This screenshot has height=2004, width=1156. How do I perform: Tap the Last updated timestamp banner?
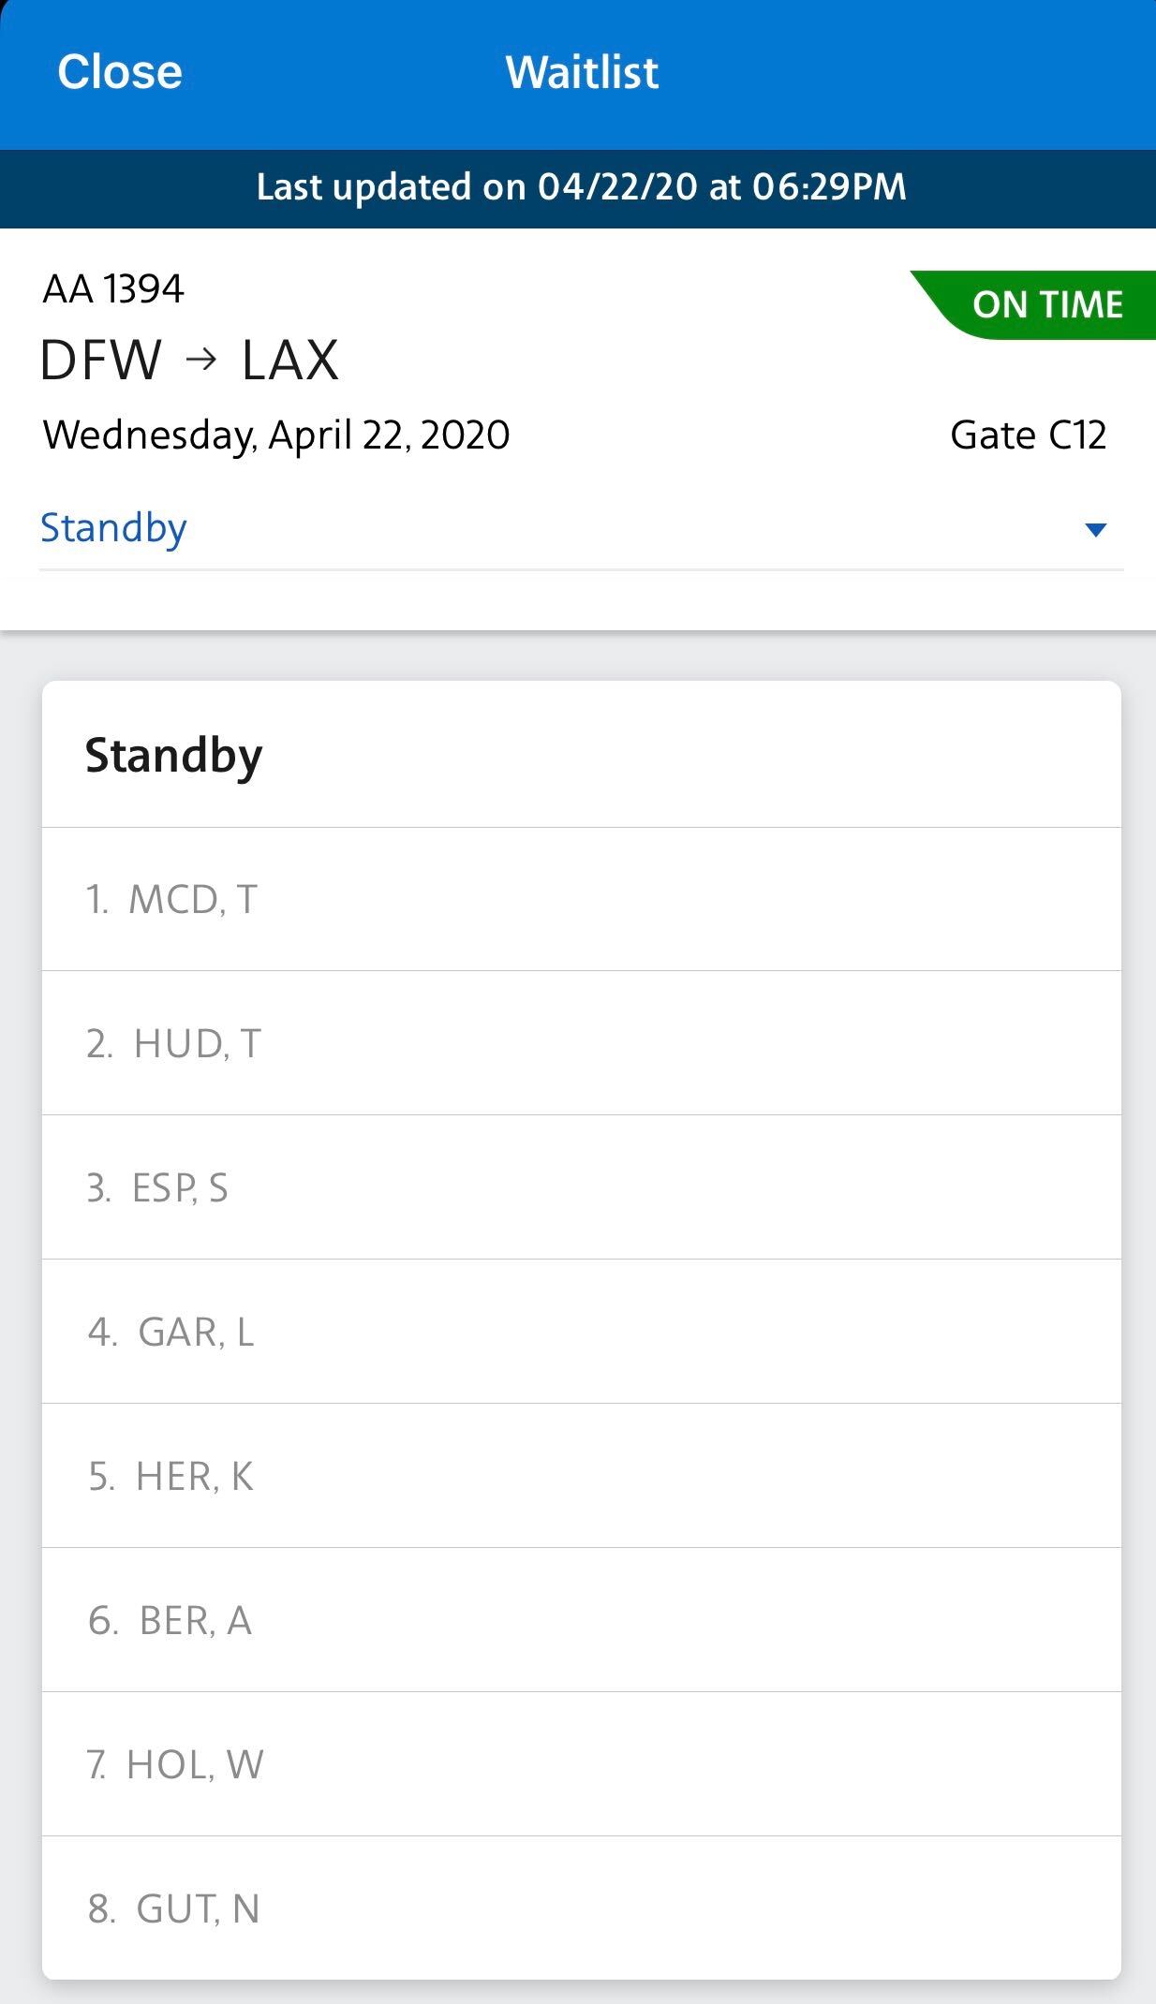click(x=578, y=187)
